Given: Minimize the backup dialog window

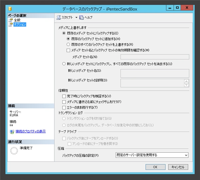Looking at the screenshot, I should point(170,8).
